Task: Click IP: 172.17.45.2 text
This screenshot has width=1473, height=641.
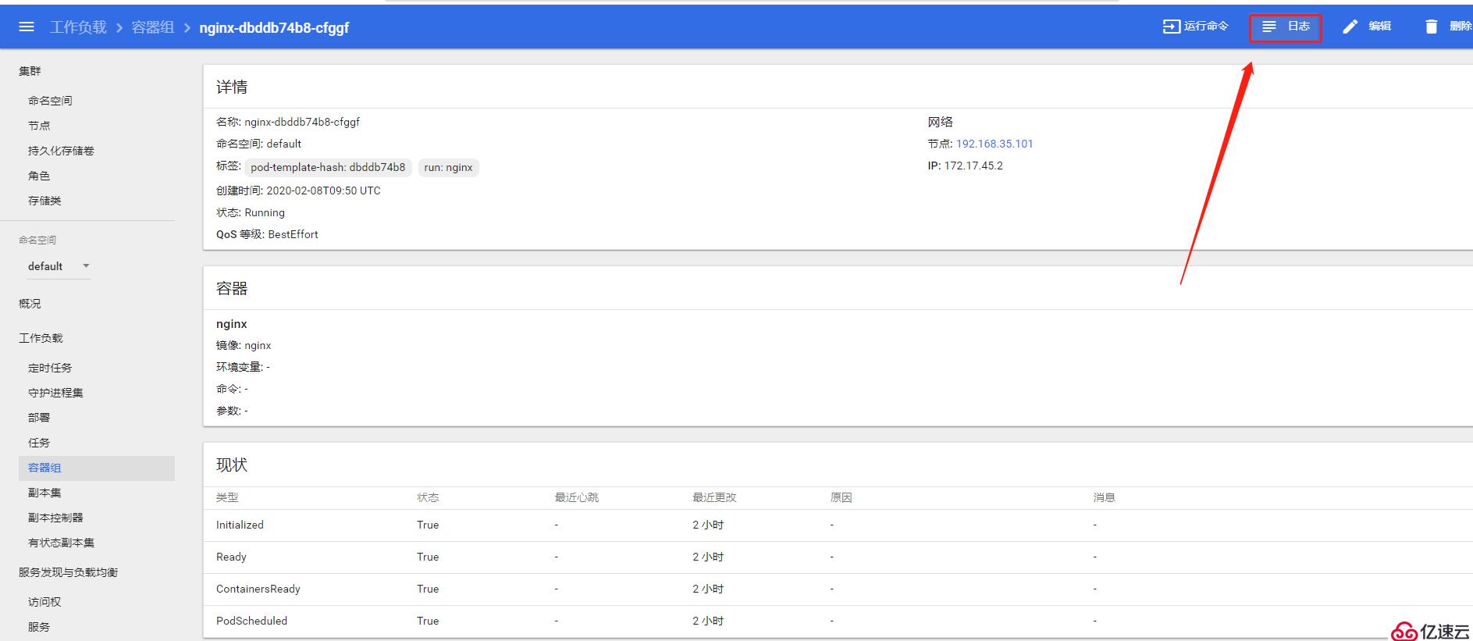Action: click(x=966, y=166)
